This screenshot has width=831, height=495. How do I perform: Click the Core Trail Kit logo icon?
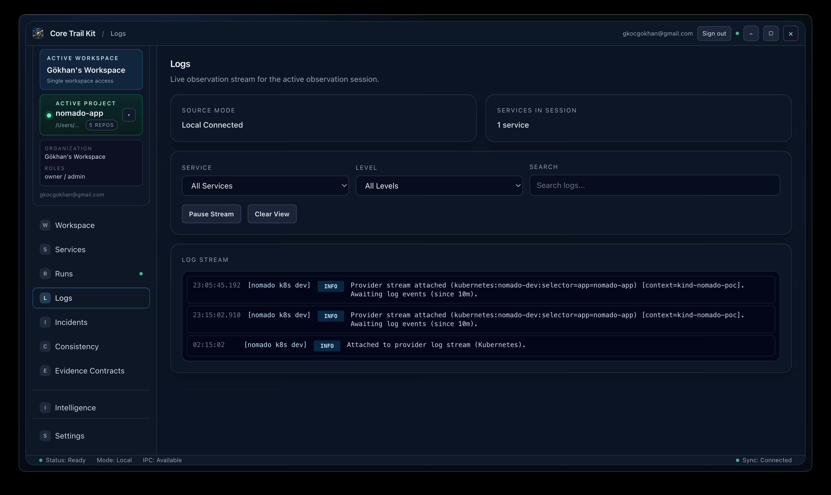click(x=38, y=33)
